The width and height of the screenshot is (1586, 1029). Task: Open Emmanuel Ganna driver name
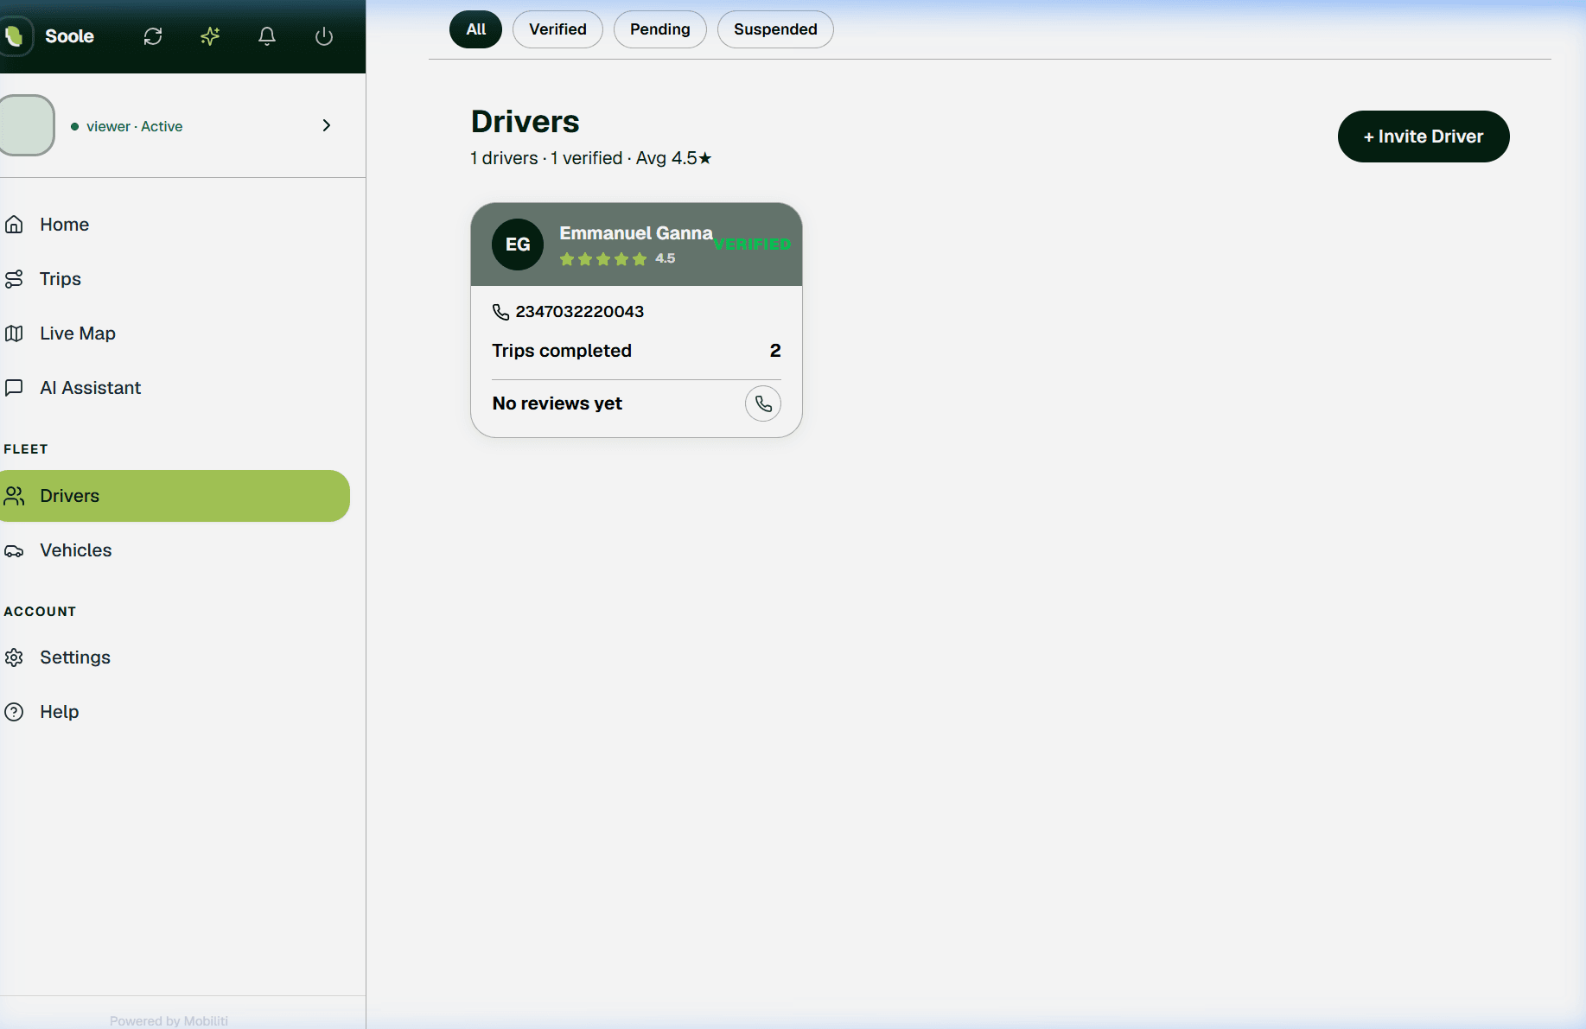click(636, 233)
